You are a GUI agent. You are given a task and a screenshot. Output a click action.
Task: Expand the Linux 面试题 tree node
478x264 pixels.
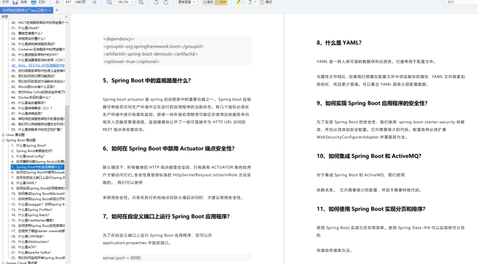coord(3,135)
